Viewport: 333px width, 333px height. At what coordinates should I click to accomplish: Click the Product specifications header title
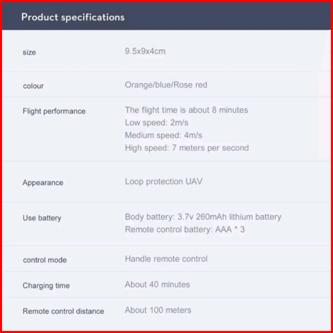[x=73, y=17]
